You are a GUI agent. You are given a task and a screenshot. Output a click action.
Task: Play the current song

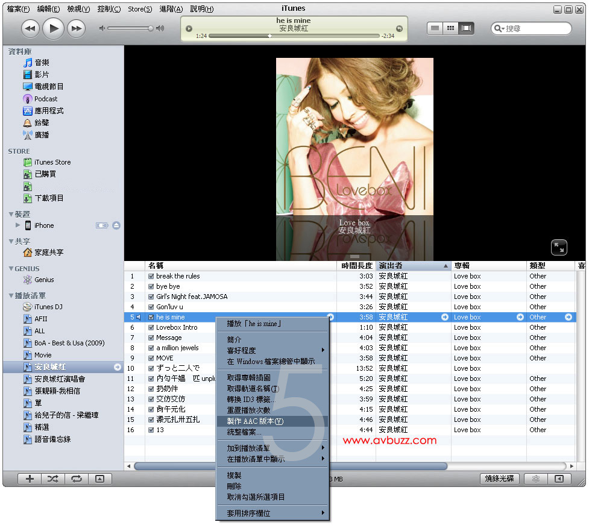(53, 28)
